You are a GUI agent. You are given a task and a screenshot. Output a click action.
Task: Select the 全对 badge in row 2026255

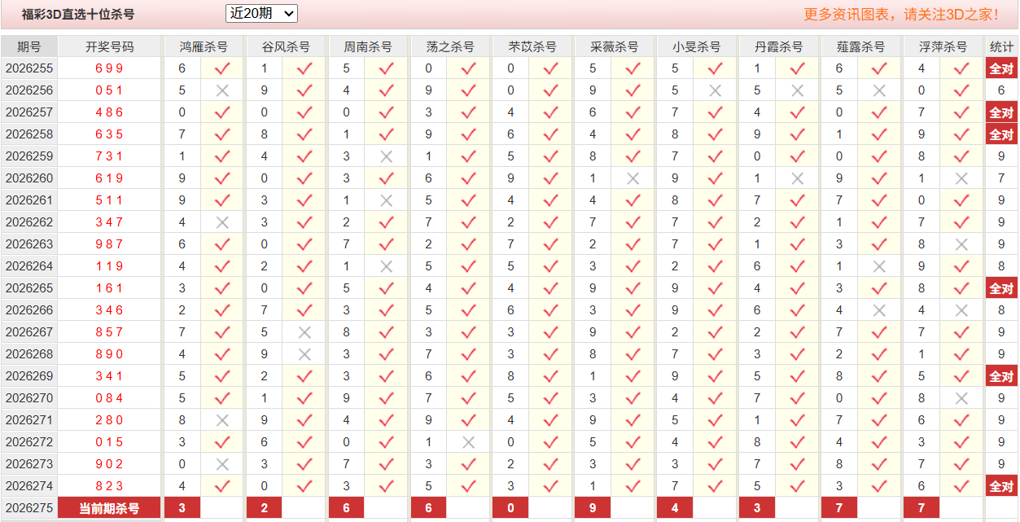[x=1001, y=68]
